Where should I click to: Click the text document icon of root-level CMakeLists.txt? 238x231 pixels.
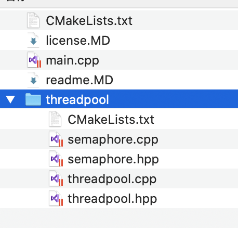click(33, 20)
